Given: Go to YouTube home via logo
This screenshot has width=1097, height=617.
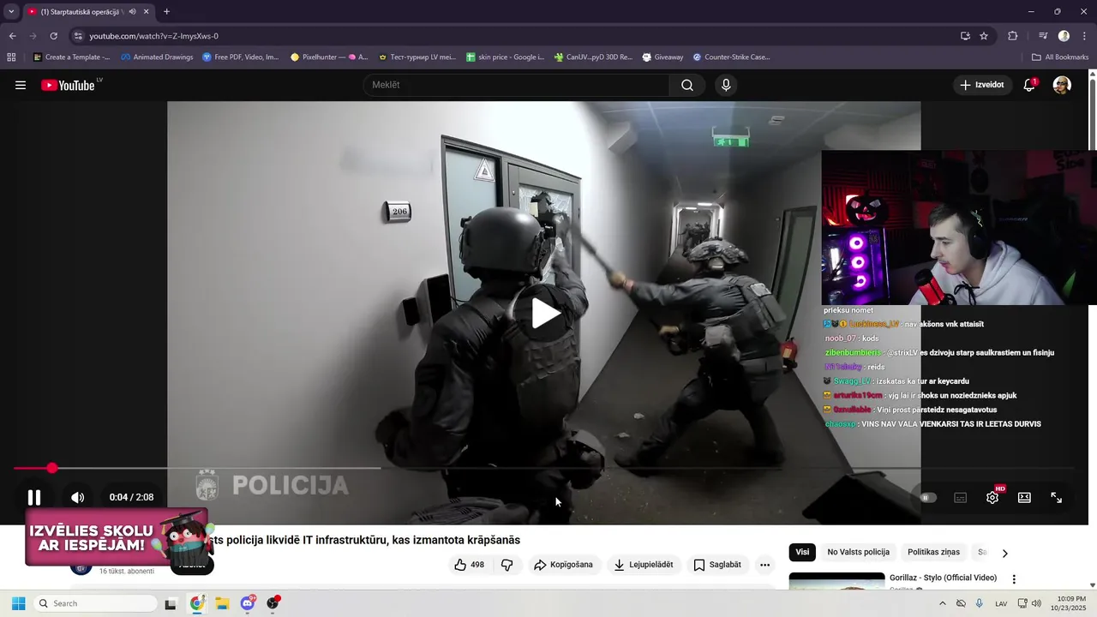Looking at the screenshot, I should pos(71,85).
